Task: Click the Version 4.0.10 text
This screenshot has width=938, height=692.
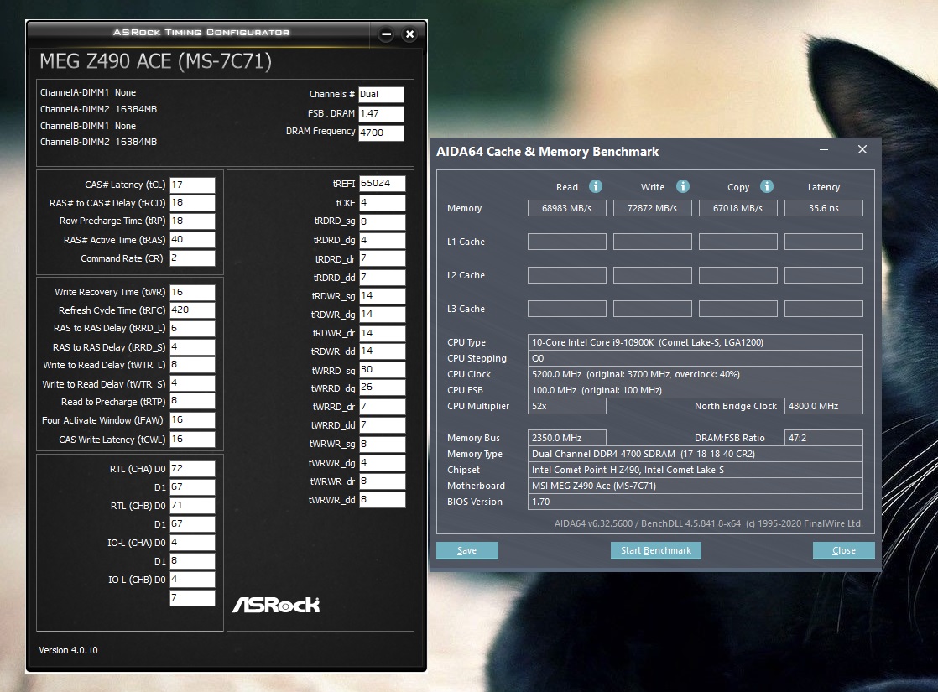Action: click(x=68, y=650)
